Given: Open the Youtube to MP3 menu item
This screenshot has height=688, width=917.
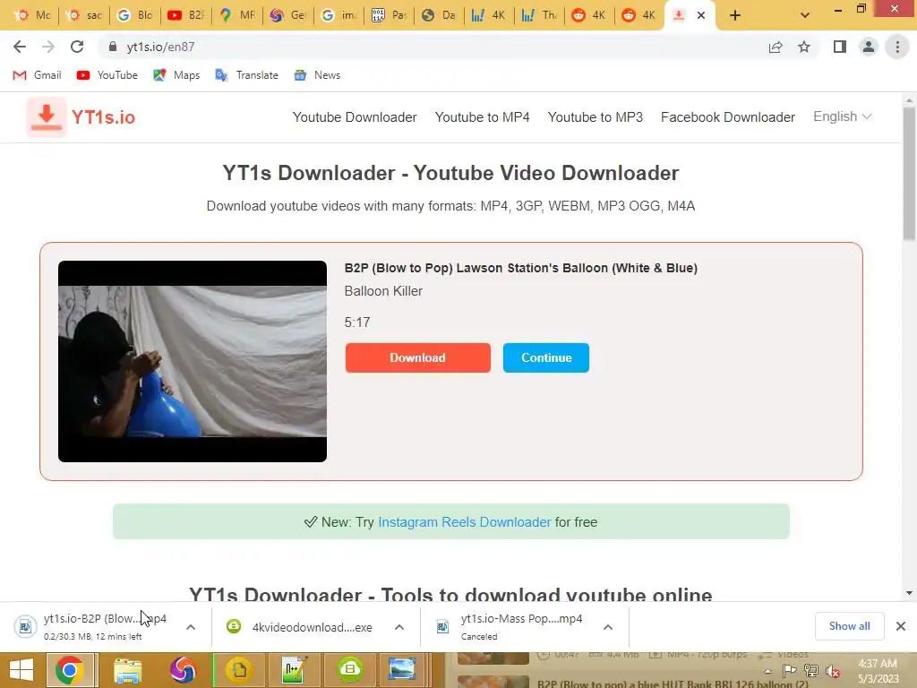Looking at the screenshot, I should 595,117.
